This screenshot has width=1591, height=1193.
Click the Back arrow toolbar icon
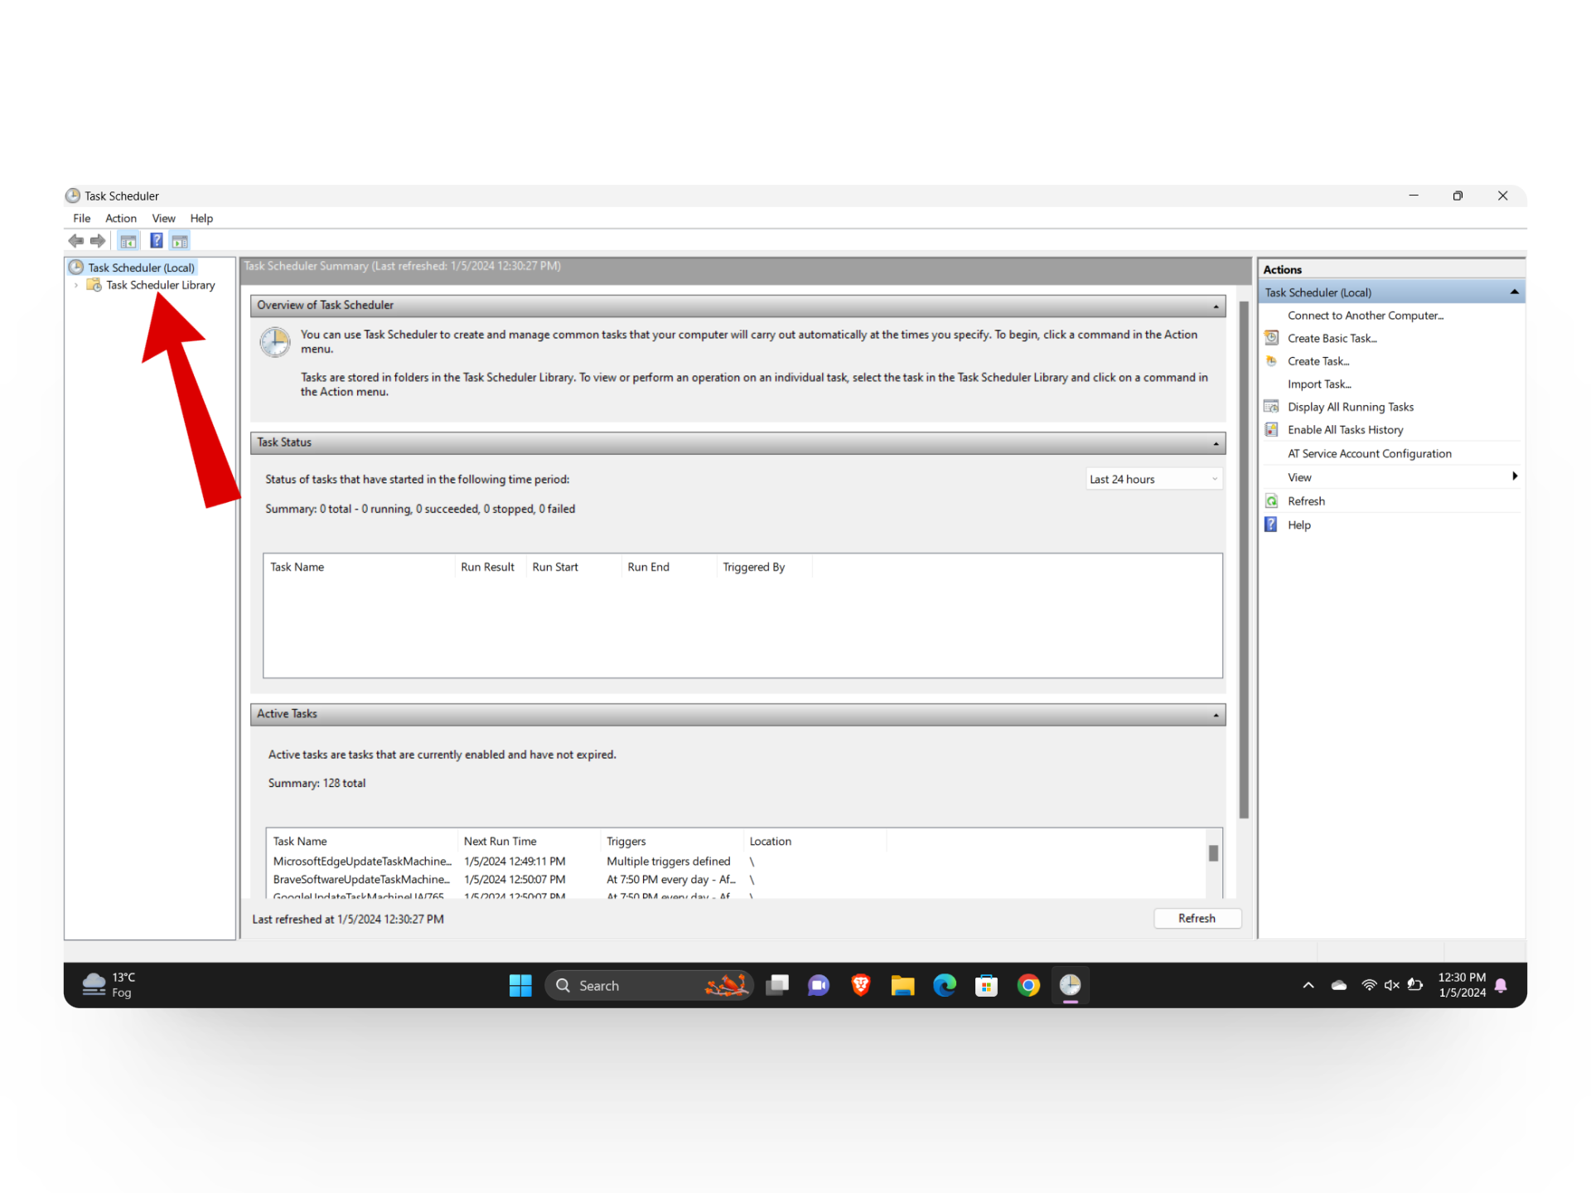tap(76, 241)
